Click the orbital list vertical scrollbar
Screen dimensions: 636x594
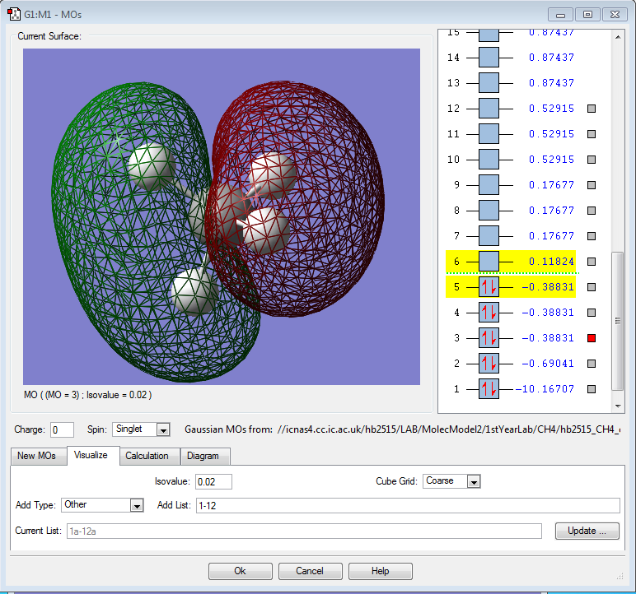(619, 320)
